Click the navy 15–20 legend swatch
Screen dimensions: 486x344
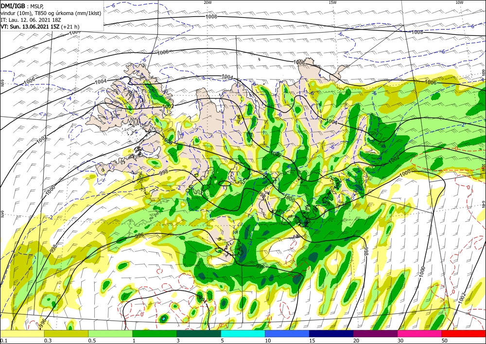click(331, 333)
